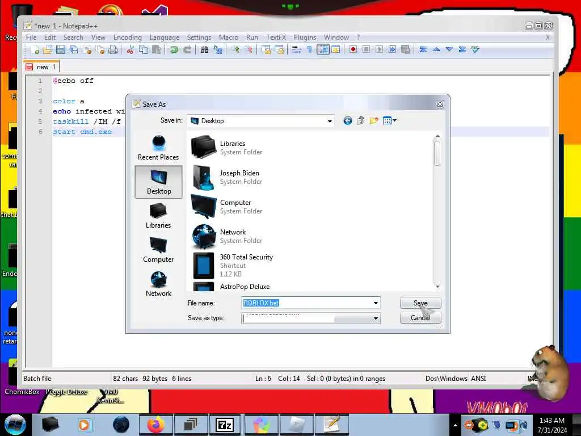The image size is (581, 436).
Task: Open the Language menu
Action: tap(165, 37)
